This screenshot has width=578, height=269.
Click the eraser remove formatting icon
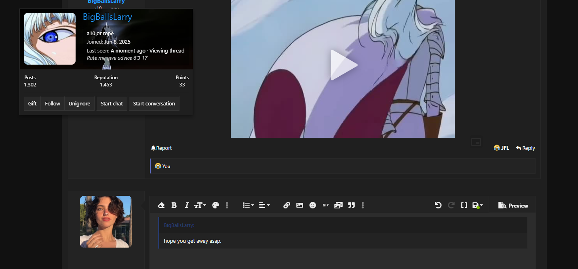click(161, 205)
